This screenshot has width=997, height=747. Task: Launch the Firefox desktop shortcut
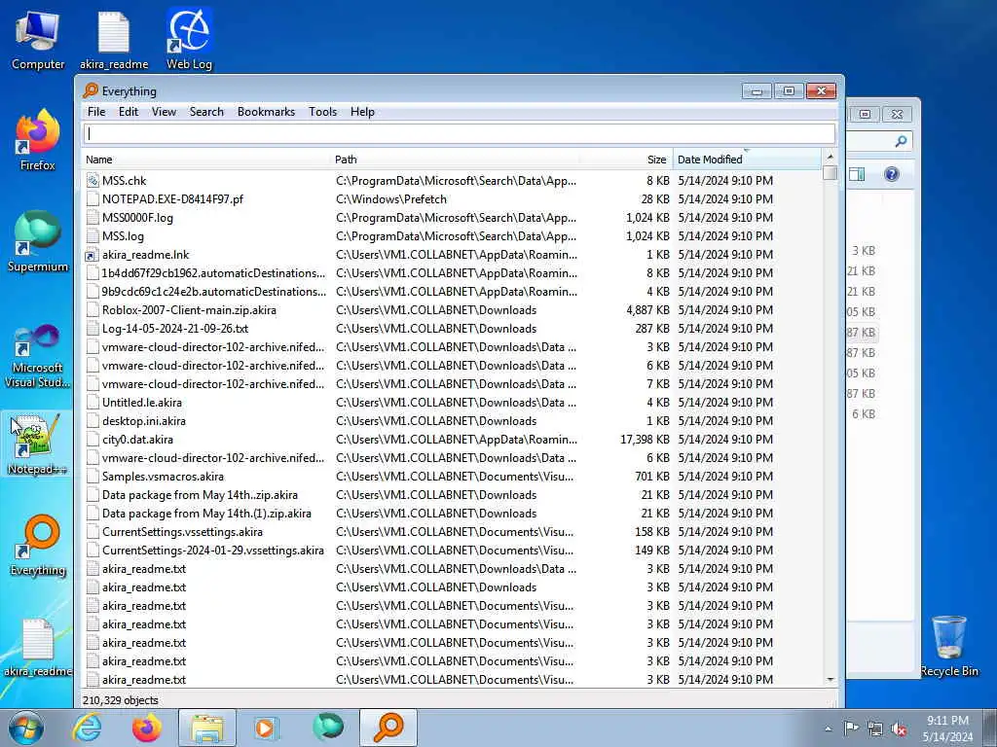pos(38,141)
